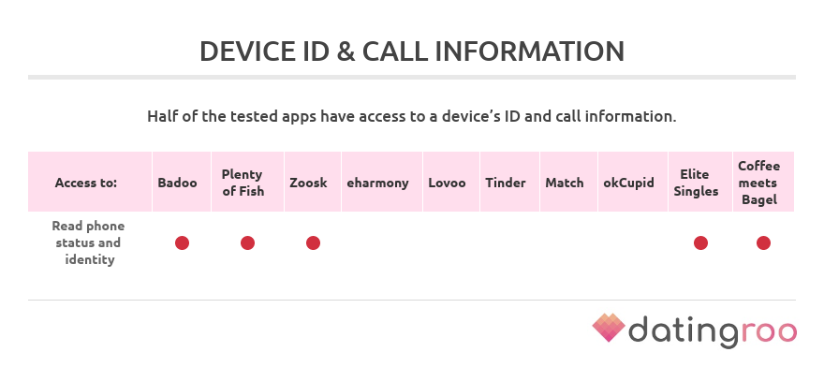Viewport: 824px width, 367px height.
Task: Select the Lovoo column header
Action: 451,182
